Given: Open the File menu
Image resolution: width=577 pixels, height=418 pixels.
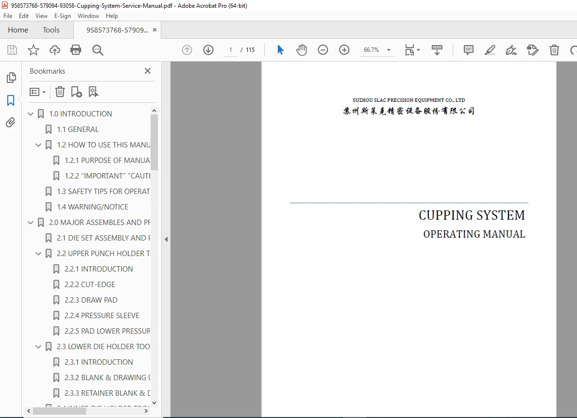Looking at the screenshot, I should coord(8,16).
